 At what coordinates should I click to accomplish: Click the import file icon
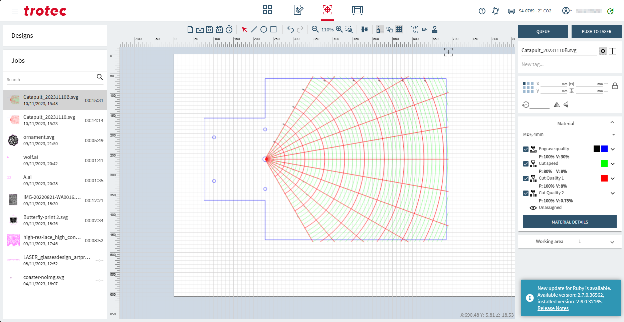point(200,29)
